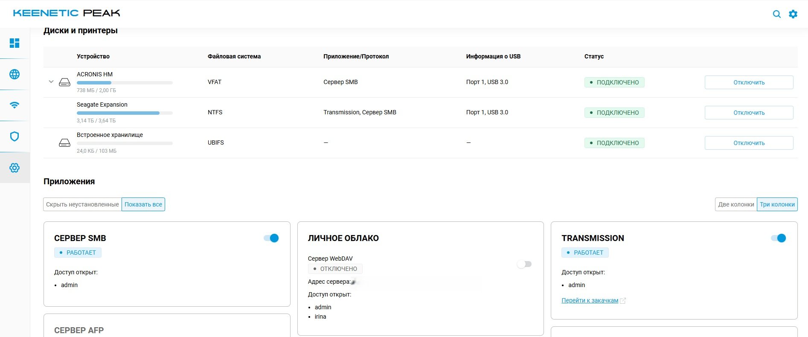Screen dimensions: 808x337
Task: Open the shield security section in sidebar
Action: (x=15, y=137)
